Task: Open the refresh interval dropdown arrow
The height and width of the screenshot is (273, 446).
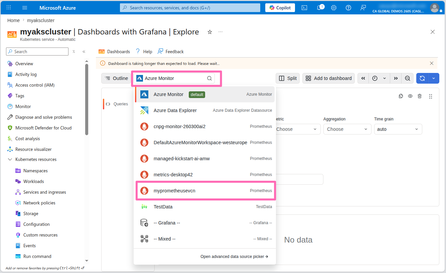Action: pos(434,78)
